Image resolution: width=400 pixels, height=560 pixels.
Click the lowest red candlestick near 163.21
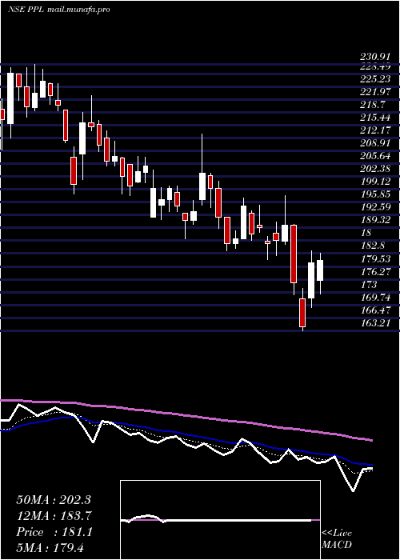coord(302,313)
